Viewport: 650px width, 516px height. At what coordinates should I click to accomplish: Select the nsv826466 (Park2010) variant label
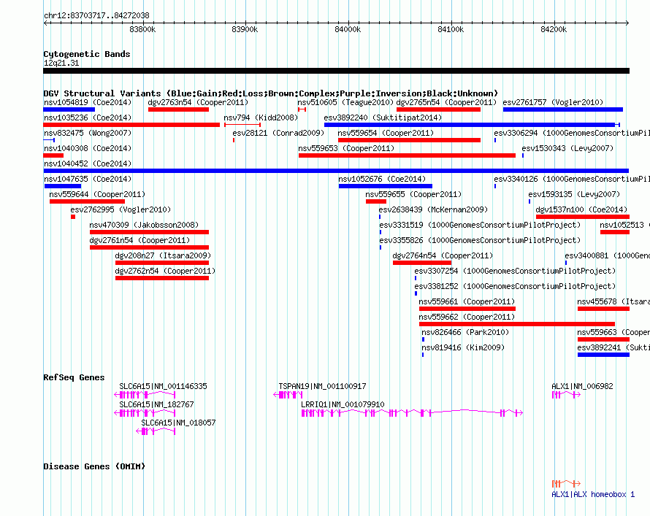tap(465, 332)
